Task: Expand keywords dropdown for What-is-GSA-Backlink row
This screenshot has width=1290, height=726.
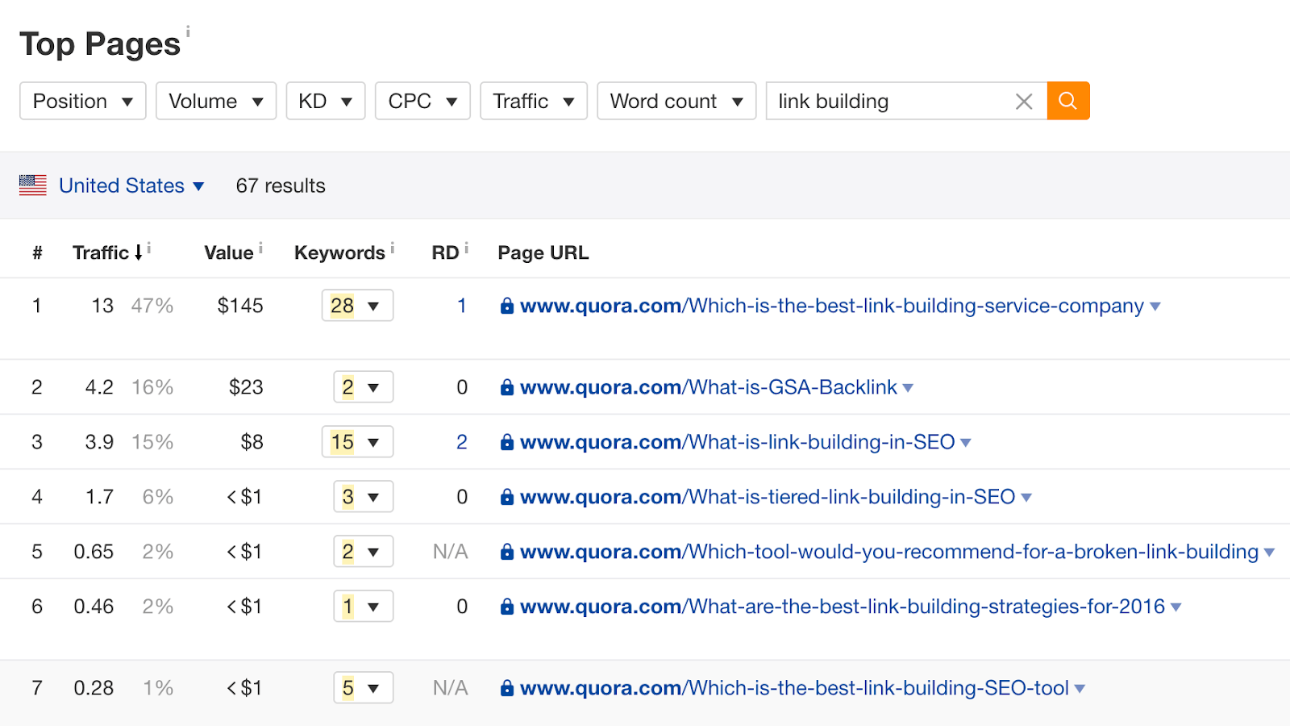Action: pyautogui.click(x=363, y=387)
